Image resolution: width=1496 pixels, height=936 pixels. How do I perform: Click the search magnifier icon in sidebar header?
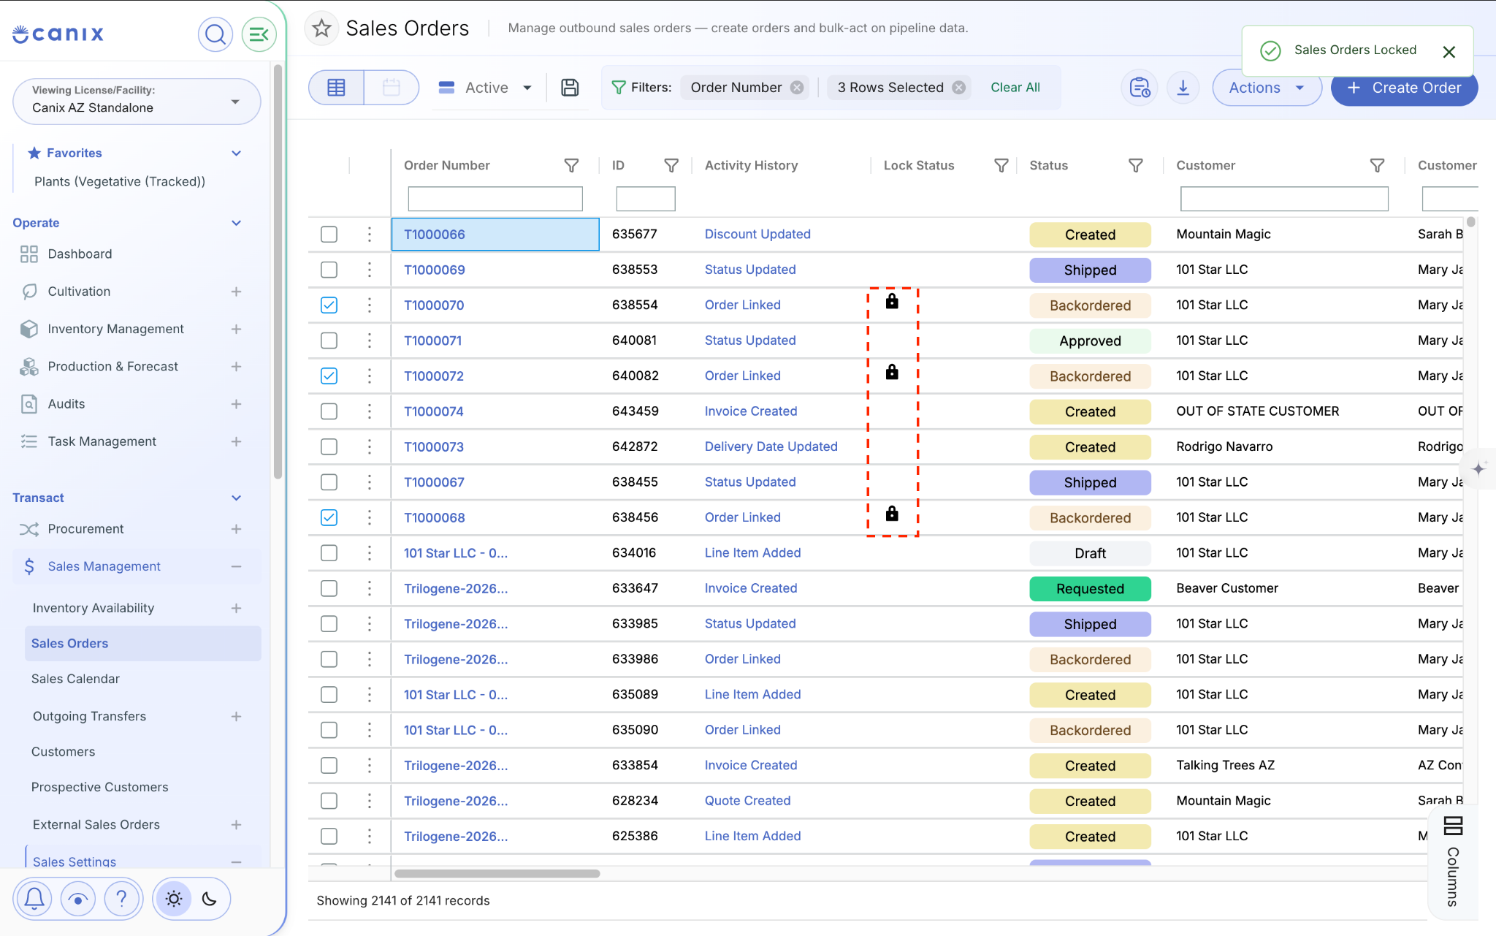(215, 34)
